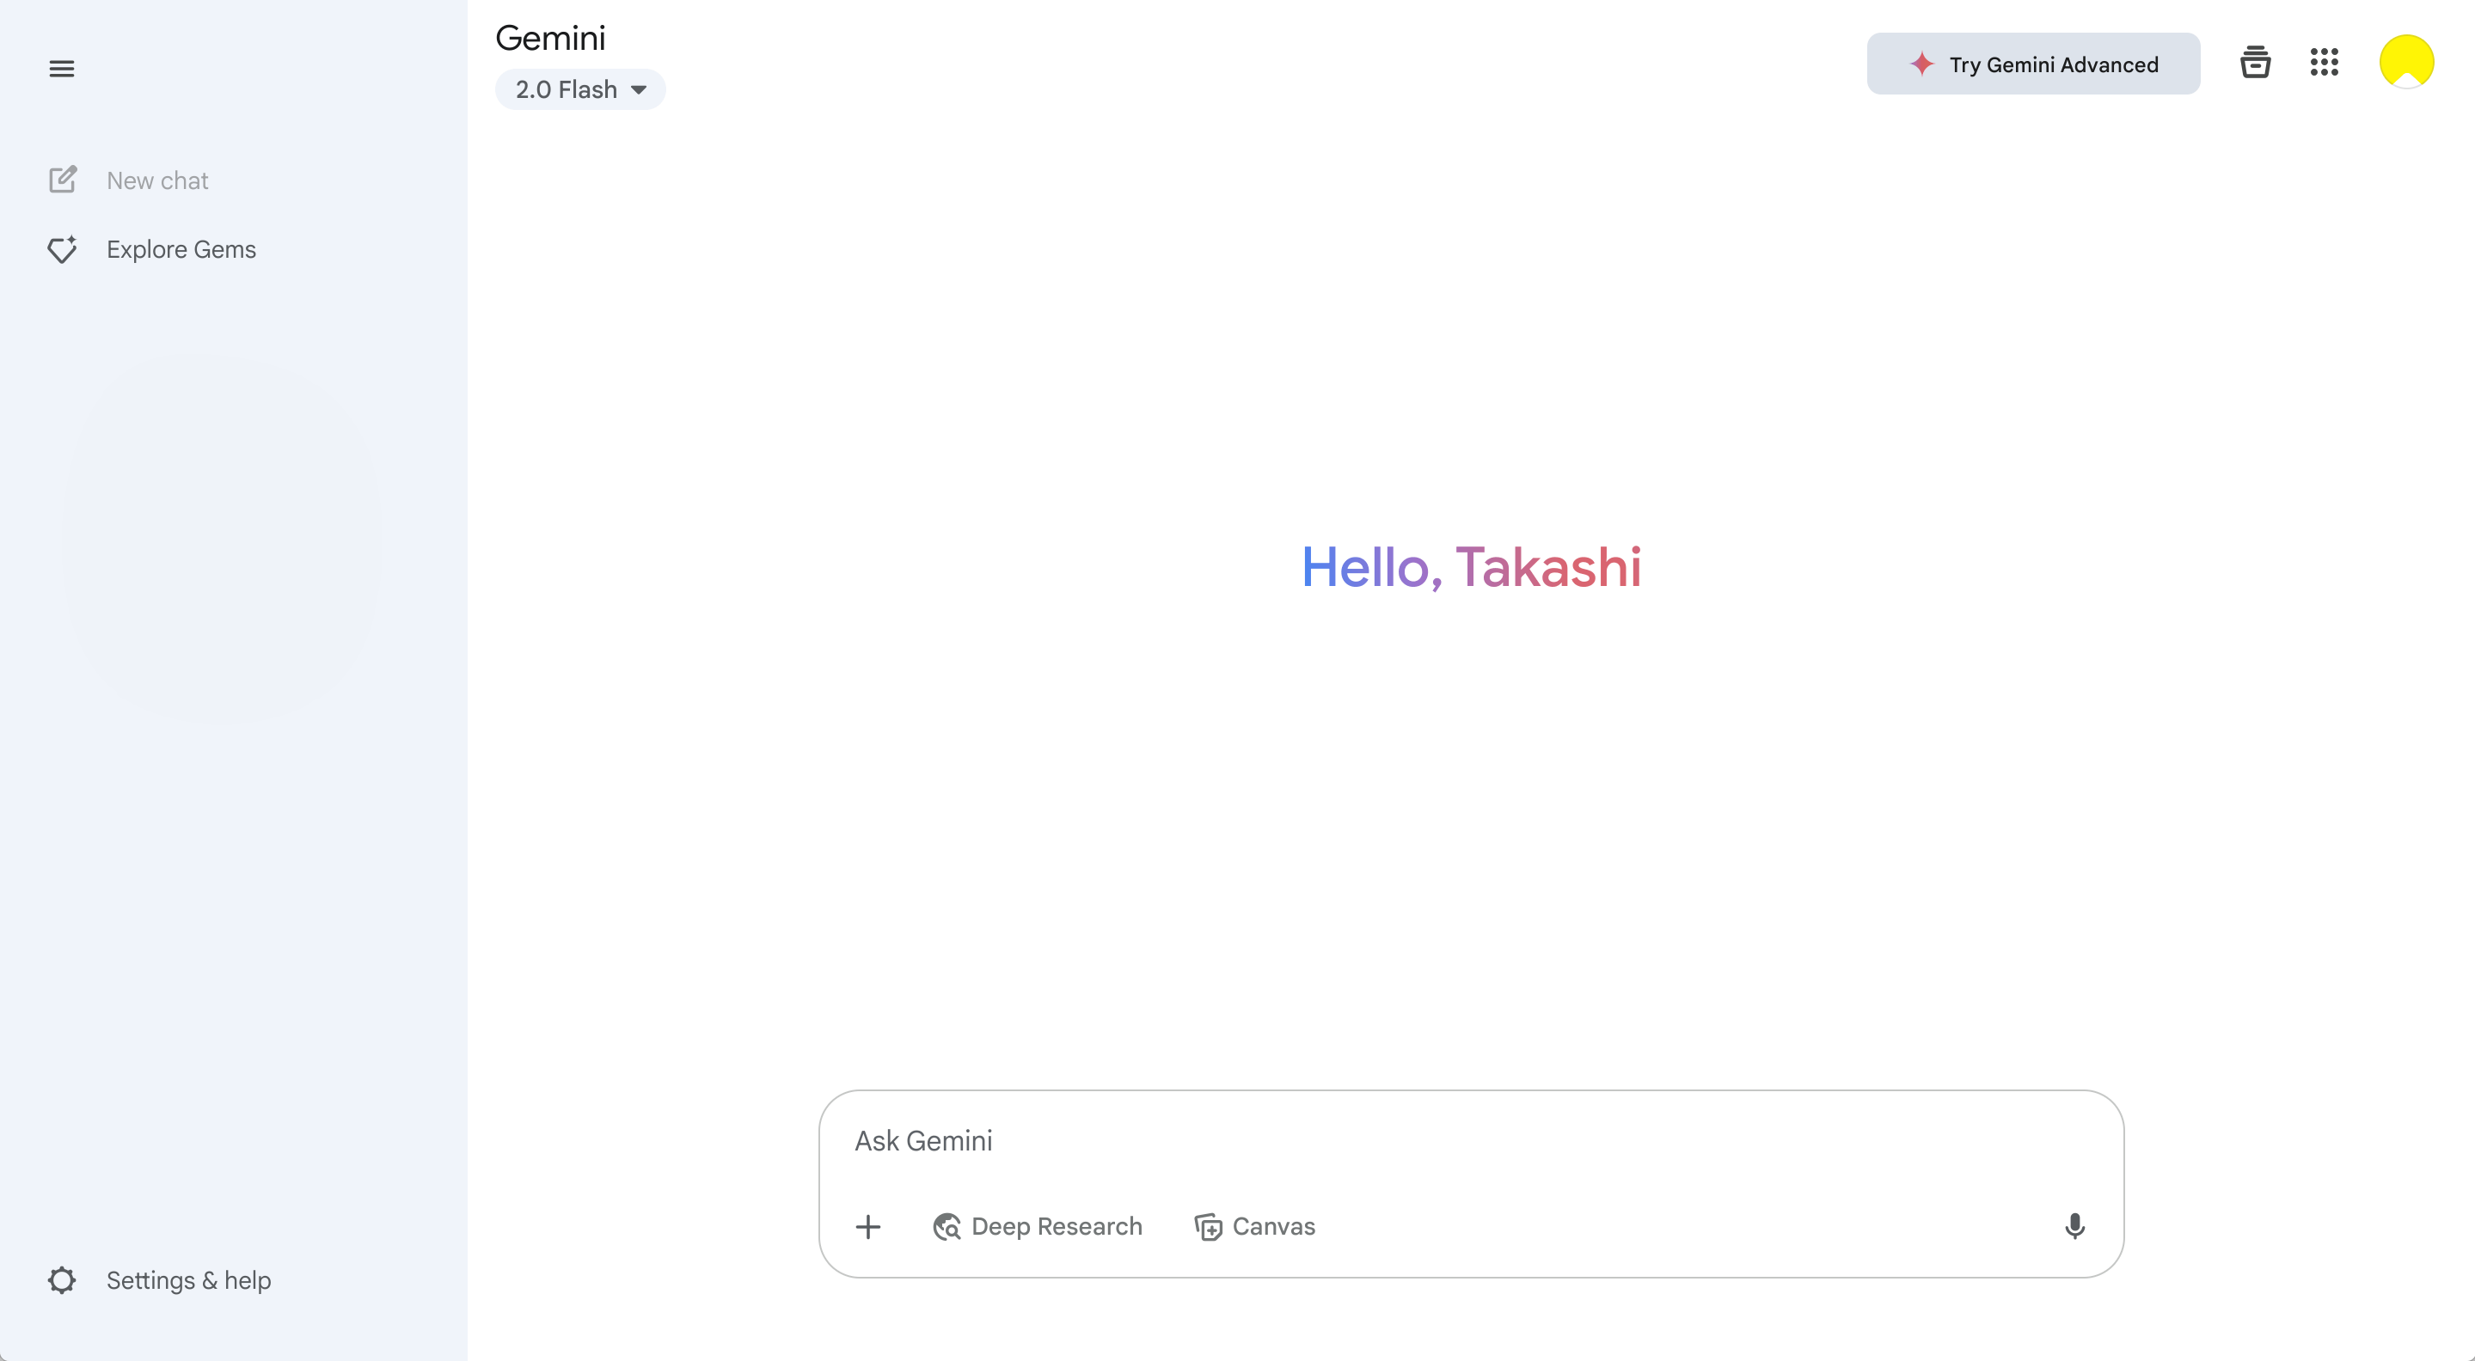Enable Deep Research mode

click(x=1038, y=1227)
